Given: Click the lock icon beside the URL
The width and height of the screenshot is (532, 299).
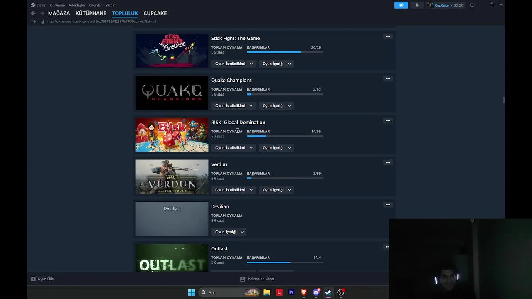Looking at the screenshot, I should [42, 22].
